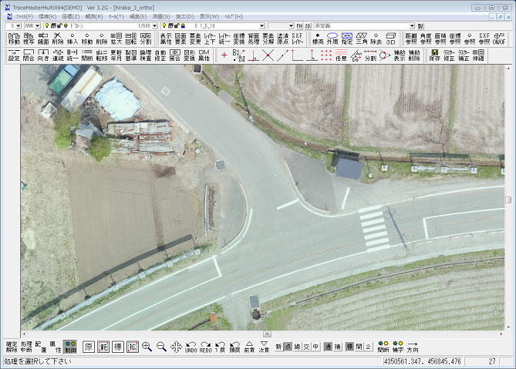Click the zoom out magnifier icon
516x369 pixels.
tap(161, 347)
